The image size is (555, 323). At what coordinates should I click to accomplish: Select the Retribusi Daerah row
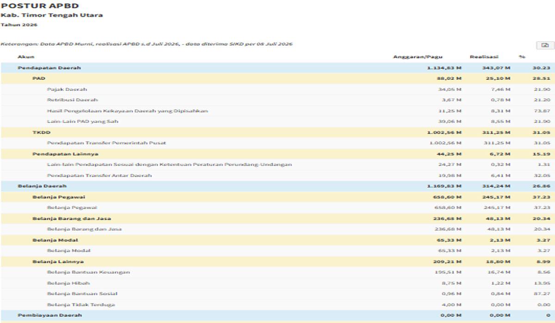[x=277, y=100]
